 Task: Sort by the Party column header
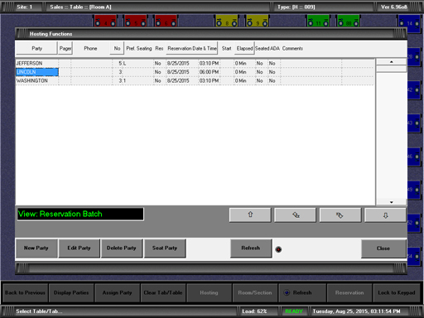[x=36, y=48]
